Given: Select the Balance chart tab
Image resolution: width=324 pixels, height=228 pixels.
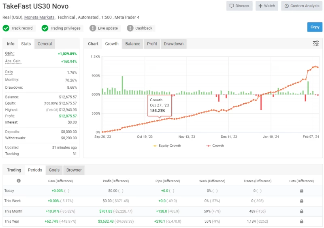Looking at the screenshot, I should 132,44.
